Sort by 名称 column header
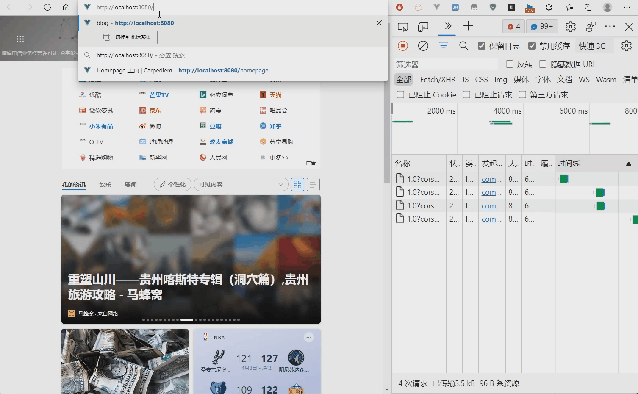The height and width of the screenshot is (394, 638). pos(419,164)
